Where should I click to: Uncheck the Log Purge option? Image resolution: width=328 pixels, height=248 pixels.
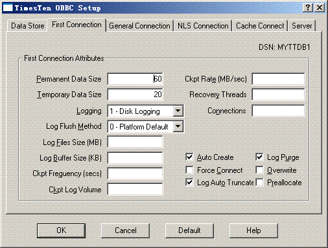tap(259, 157)
